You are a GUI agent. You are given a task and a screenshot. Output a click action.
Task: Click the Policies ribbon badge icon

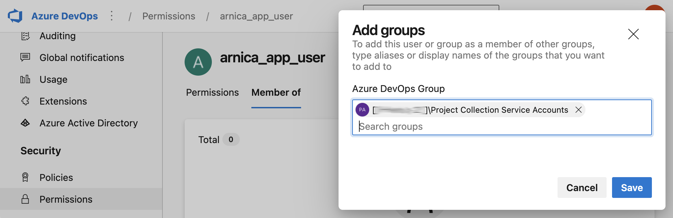pos(25,177)
